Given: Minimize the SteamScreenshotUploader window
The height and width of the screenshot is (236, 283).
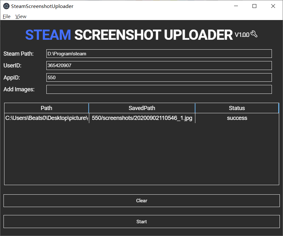Looking at the screenshot, I should 236,6.
